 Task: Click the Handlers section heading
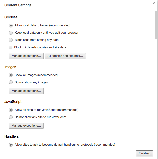pyautogui.click(x=12, y=136)
